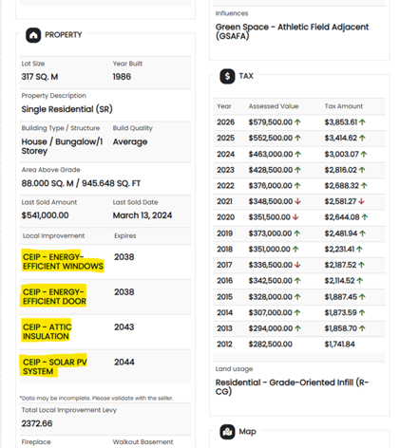Click the red arrow beside $2,581.27
The height and width of the screenshot is (448, 400).
click(361, 201)
